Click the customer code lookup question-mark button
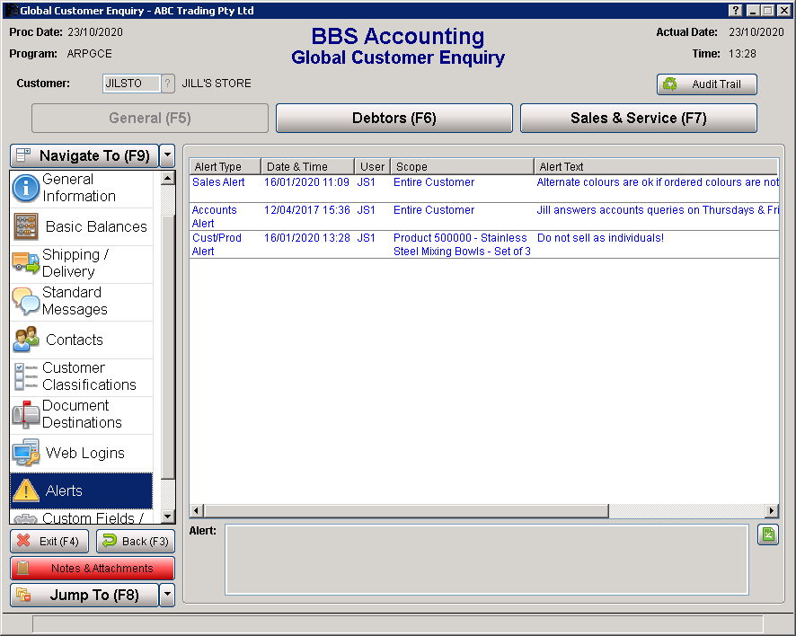 pos(167,84)
